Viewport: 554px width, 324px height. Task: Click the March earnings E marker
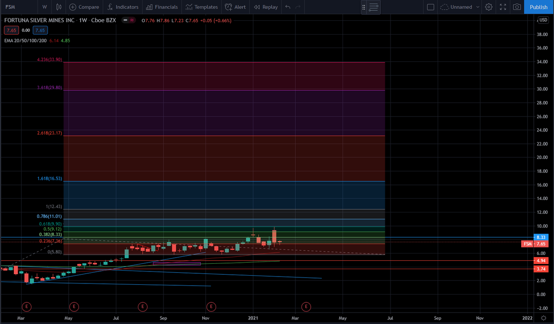pos(27,306)
